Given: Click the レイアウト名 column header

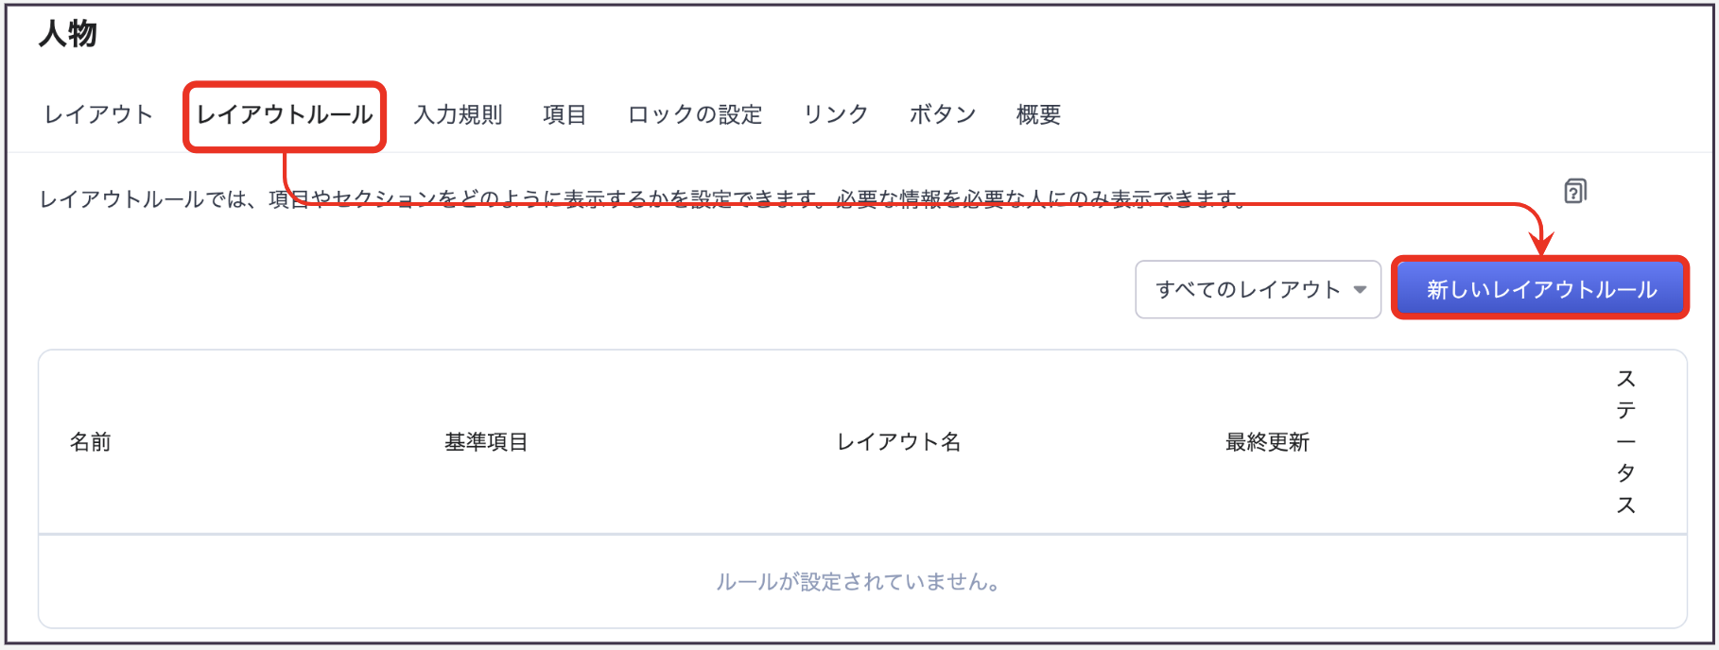Looking at the screenshot, I should [x=898, y=442].
